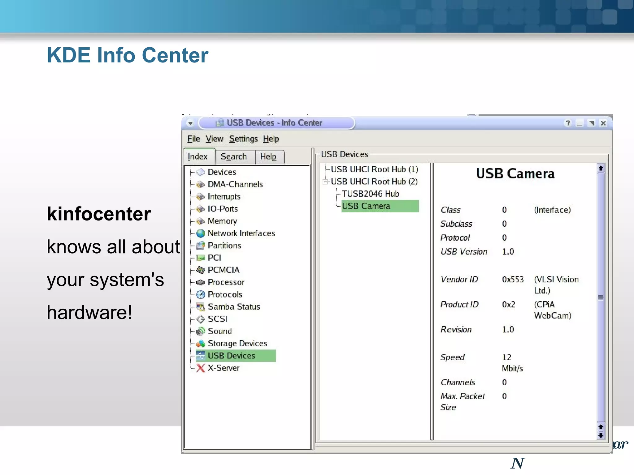Select Sound label in the index
Screen dimensions: 634x475
(x=220, y=331)
